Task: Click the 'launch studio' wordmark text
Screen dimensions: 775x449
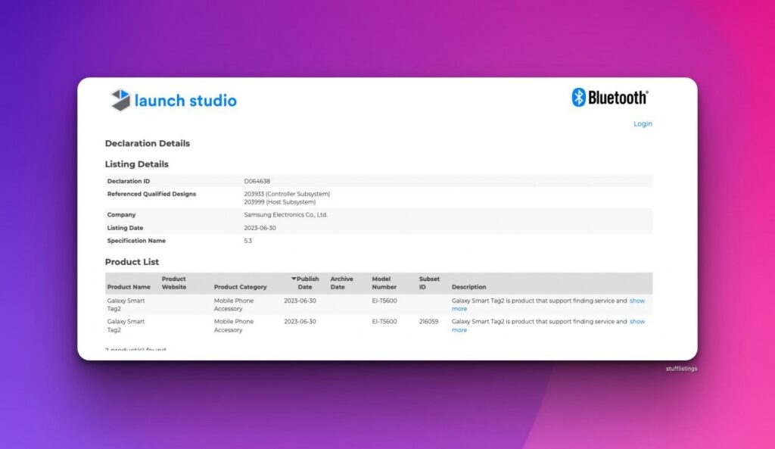Action: 185,101
